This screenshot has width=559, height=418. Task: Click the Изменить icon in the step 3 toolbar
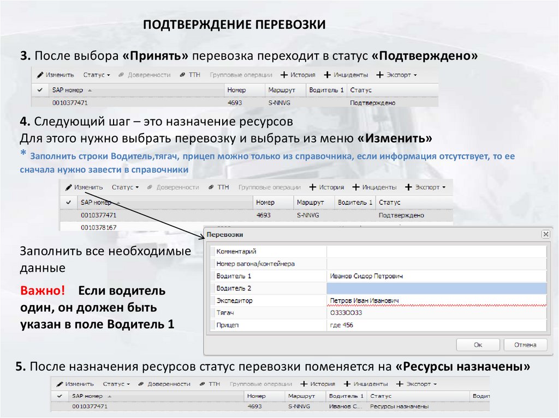point(40,75)
